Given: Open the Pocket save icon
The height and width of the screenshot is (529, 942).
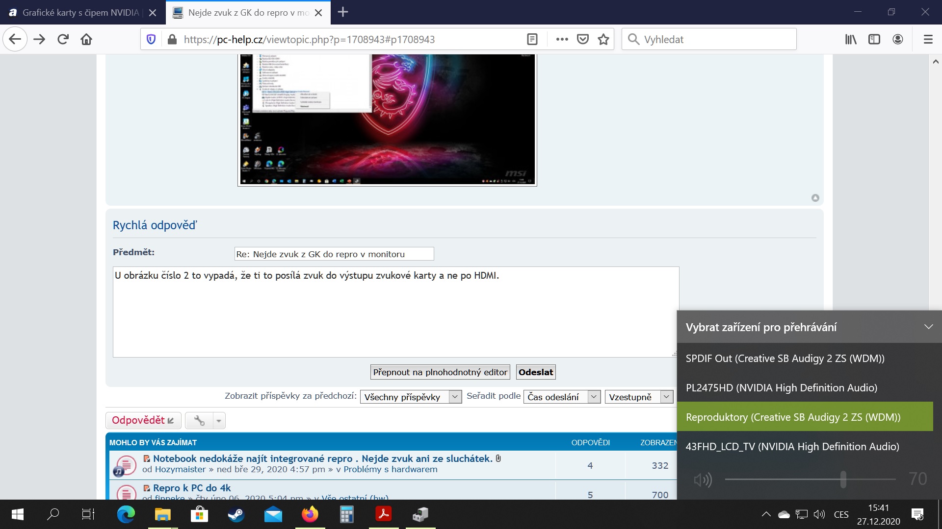Looking at the screenshot, I should (583, 39).
